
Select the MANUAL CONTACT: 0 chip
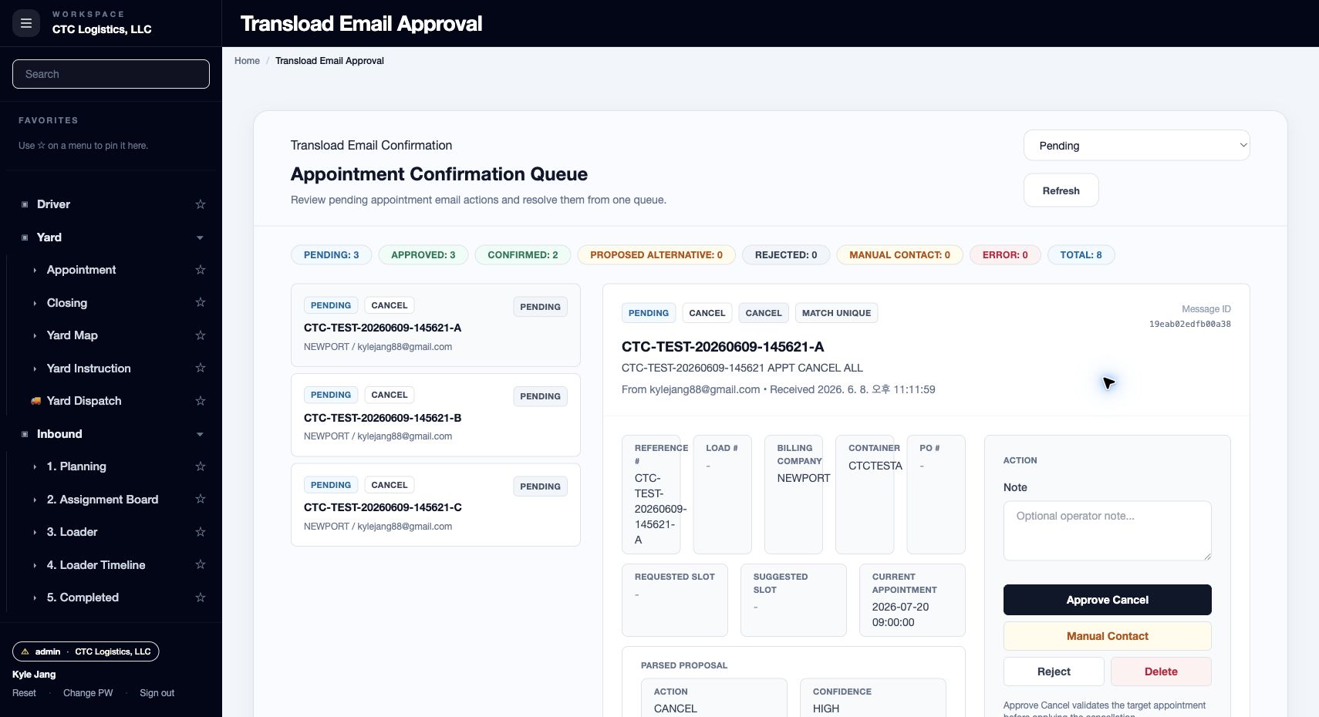899,254
